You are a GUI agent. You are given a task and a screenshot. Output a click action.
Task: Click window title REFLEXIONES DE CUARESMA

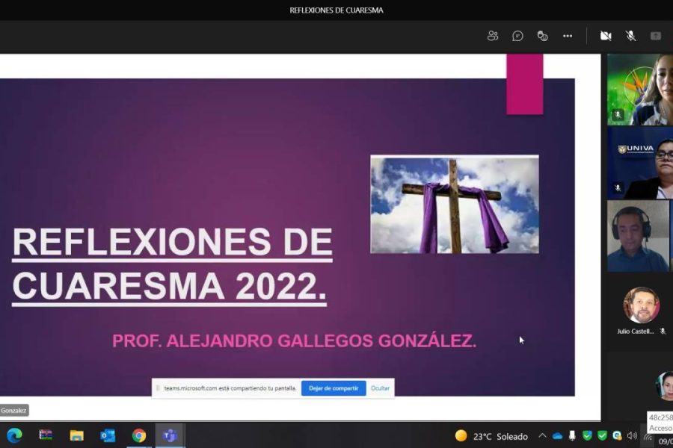tap(336, 10)
